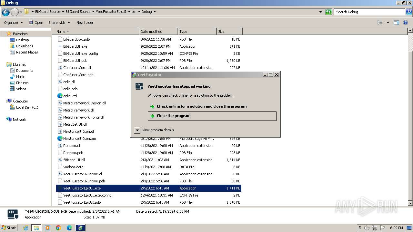This screenshot has height=232, width=413.
Task: Click the Back navigation arrow
Action: [x=5, y=12]
